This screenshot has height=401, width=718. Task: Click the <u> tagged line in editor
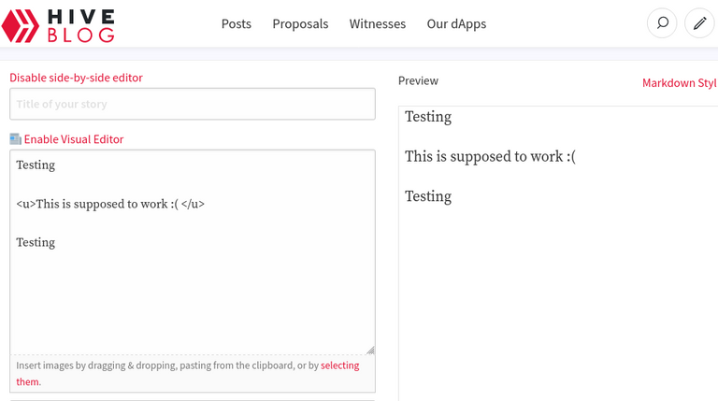[110, 204]
